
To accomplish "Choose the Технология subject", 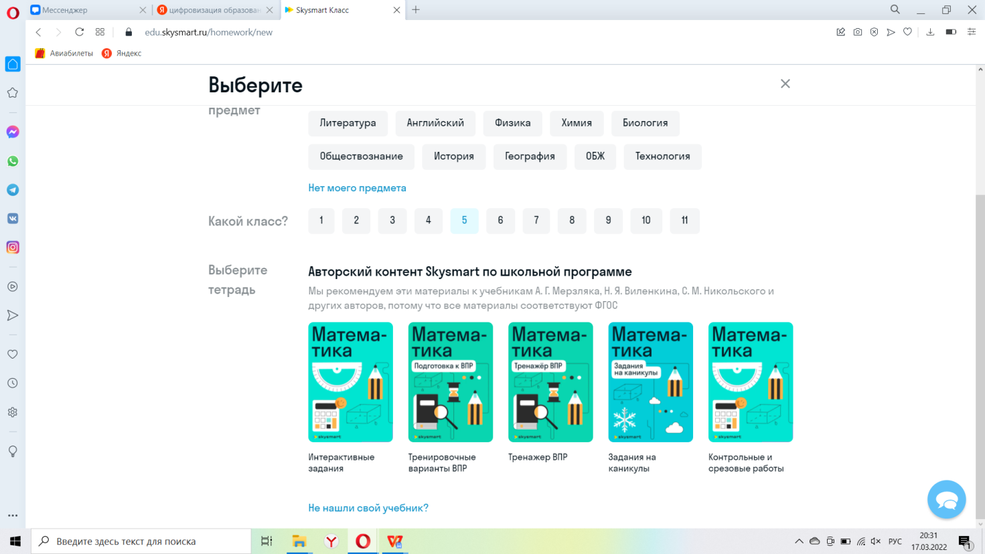I will pos(663,157).
